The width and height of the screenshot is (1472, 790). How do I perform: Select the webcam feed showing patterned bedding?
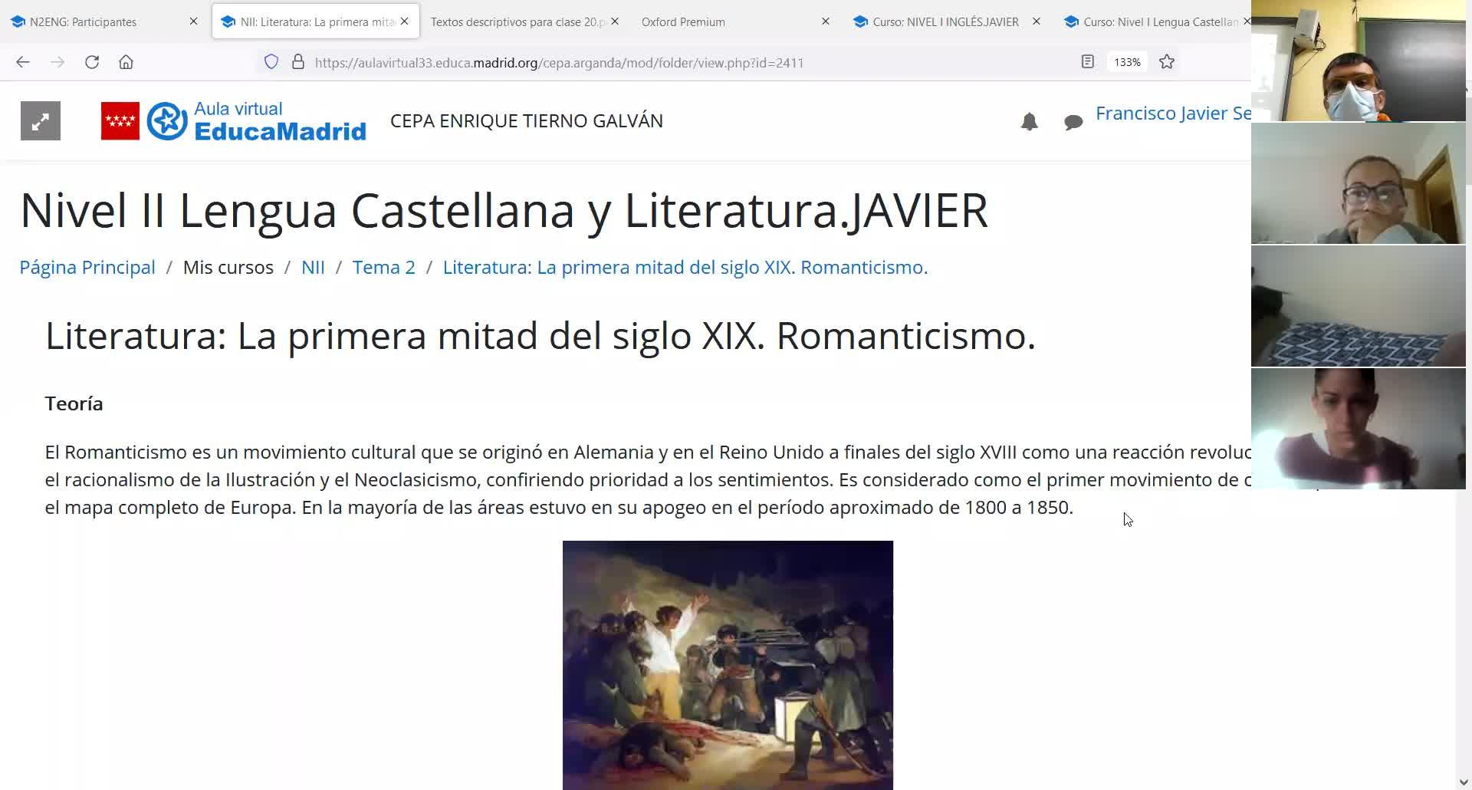[x=1359, y=306]
